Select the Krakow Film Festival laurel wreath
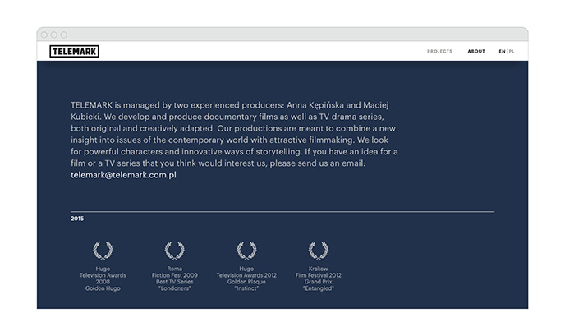Viewport: 565px width, 336px height. click(318, 251)
